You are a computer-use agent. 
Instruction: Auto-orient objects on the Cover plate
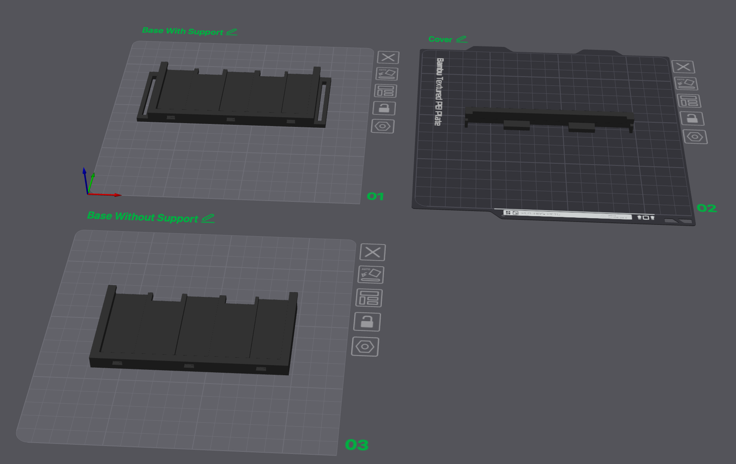(x=686, y=83)
